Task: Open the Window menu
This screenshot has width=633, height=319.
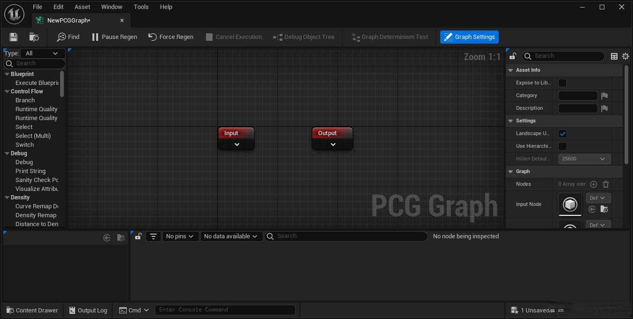Action: 112,7
